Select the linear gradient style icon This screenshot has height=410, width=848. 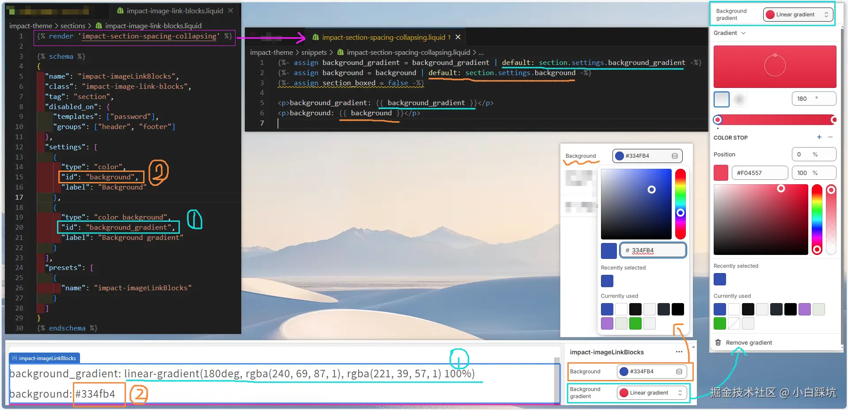tap(722, 99)
